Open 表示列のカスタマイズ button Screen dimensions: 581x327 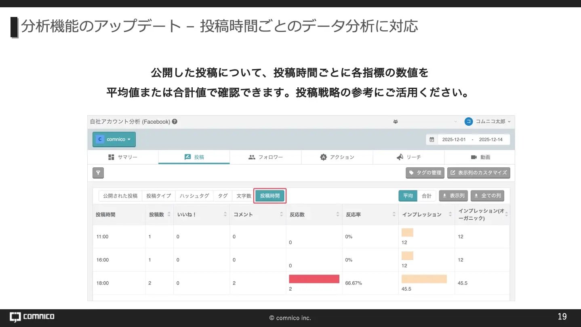[x=478, y=173]
